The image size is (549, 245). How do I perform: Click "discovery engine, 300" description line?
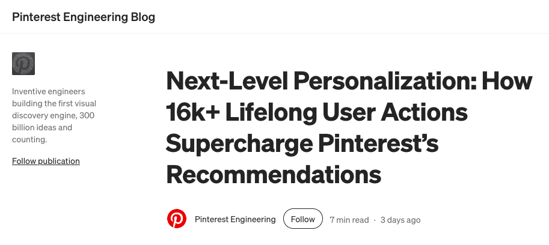pos(54,115)
